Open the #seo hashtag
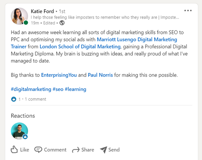This screenshot has height=160, width=202. pos(58,89)
